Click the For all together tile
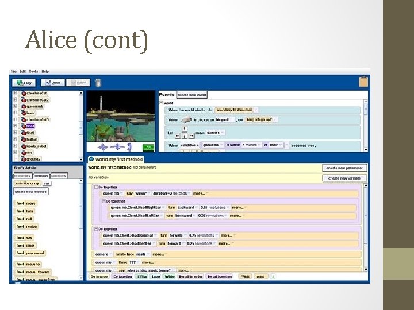The width and height of the screenshot is (414, 310). point(220,277)
